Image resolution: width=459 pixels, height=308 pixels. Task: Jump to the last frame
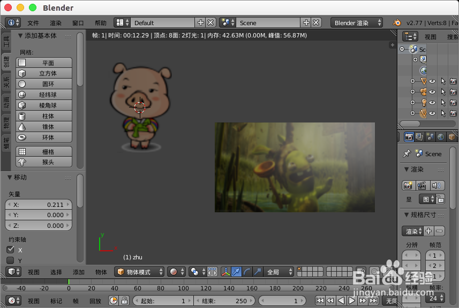373,301
